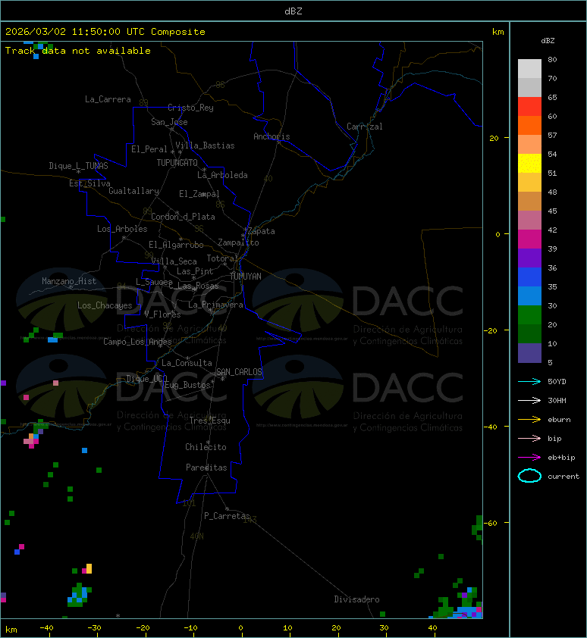Click the 'TUPUNGATO' map label

click(177, 163)
